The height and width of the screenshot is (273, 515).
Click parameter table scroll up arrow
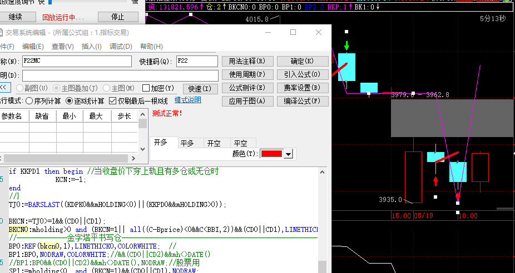[x=142, y=114]
